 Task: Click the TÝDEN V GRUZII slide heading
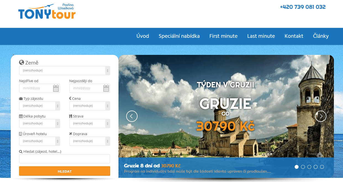tap(225, 85)
